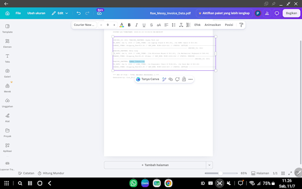Open the profile avatar P
The width and height of the screenshot is (302, 189).
[258, 13]
